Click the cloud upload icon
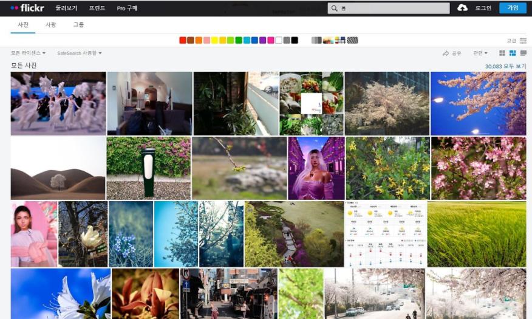The image size is (532, 319). 462,8
